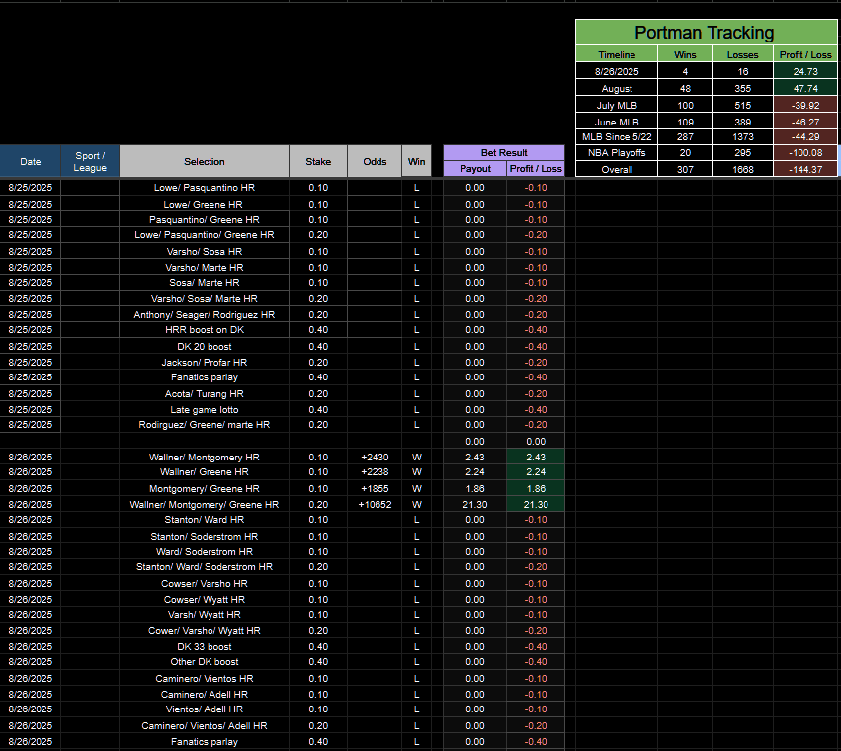Click the Lowe/ Pasquantino/ Greene HR cell

(x=205, y=235)
